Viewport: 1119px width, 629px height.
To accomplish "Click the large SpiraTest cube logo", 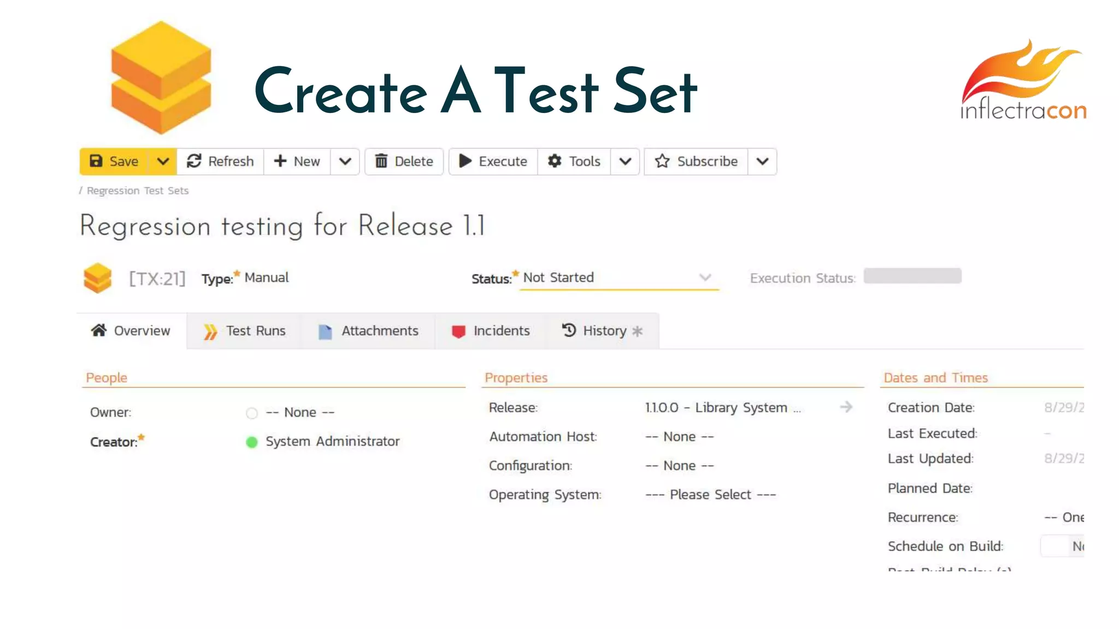I will tap(161, 78).
